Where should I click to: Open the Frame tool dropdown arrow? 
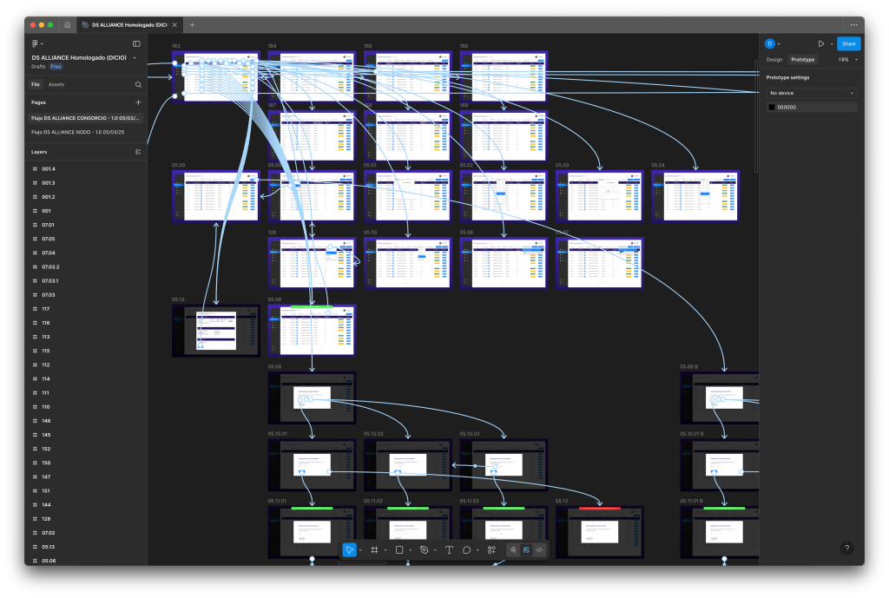(385, 550)
